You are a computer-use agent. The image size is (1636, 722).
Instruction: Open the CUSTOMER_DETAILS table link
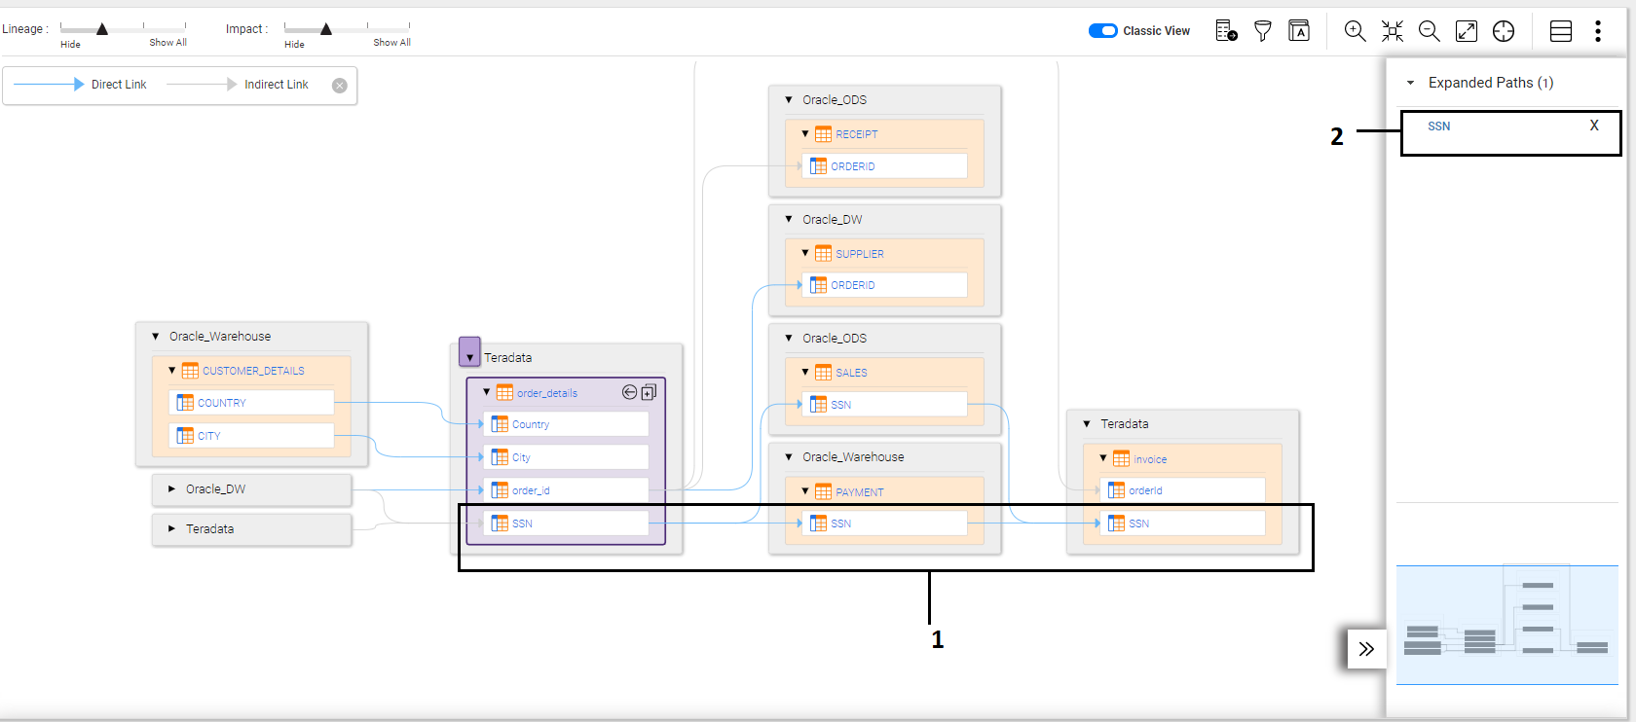click(253, 371)
